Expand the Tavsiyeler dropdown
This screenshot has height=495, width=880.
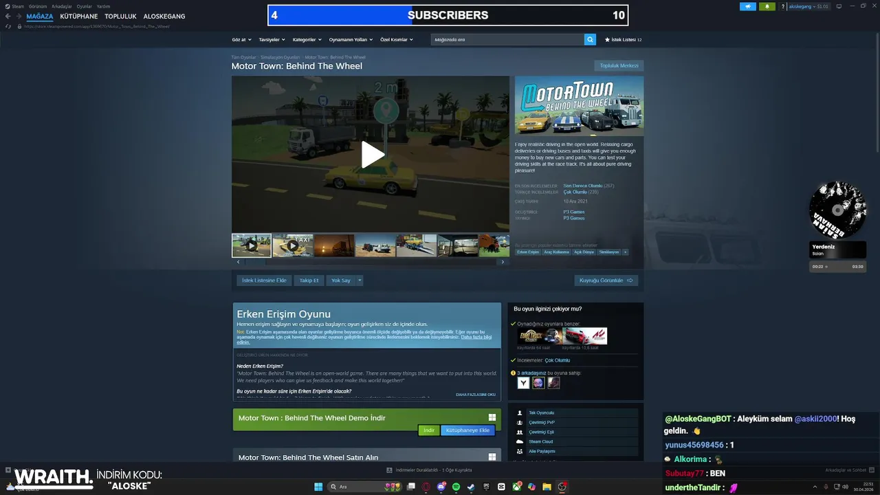pos(272,39)
